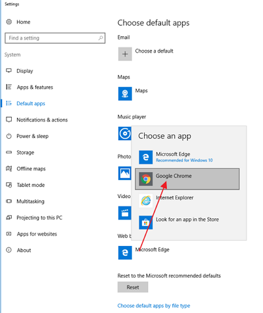Click the Groove Music player icon

coord(125,133)
